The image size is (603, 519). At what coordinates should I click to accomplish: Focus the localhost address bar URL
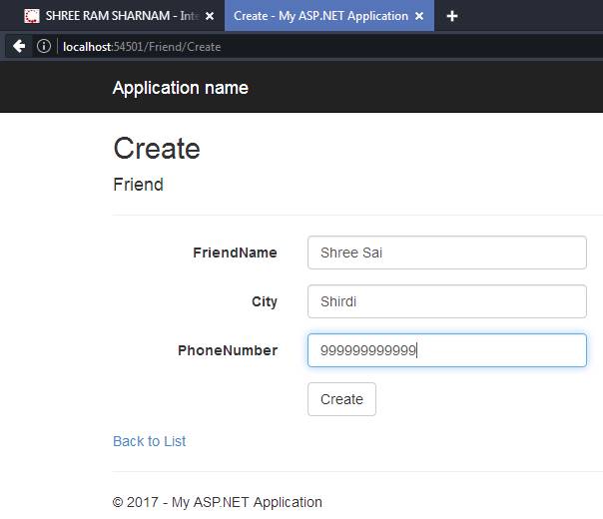coord(142,47)
